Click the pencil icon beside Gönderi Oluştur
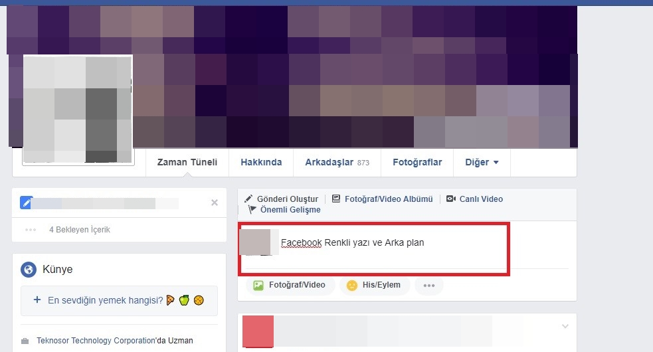Screen dimensions: 653x352 tap(248, 199)
